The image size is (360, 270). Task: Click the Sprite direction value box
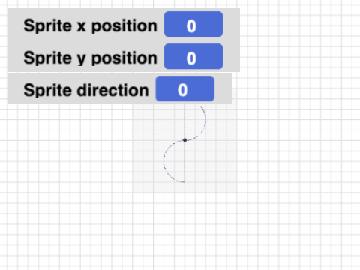(184, 88)
